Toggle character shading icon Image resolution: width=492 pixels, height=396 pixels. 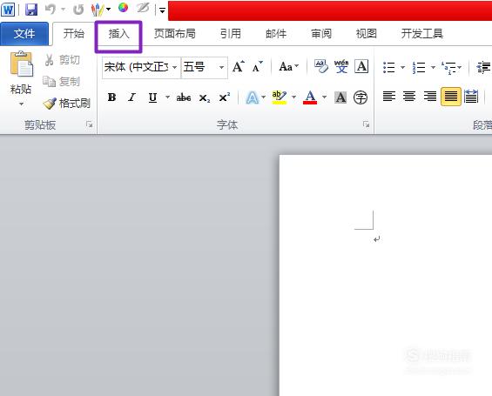[340, 97]
